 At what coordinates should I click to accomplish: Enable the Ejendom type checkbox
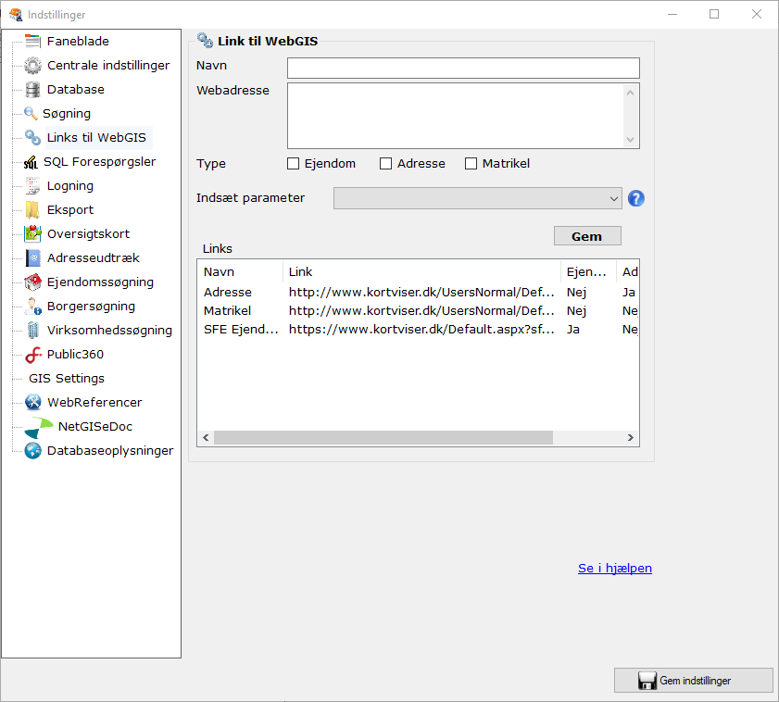point(294,164)
